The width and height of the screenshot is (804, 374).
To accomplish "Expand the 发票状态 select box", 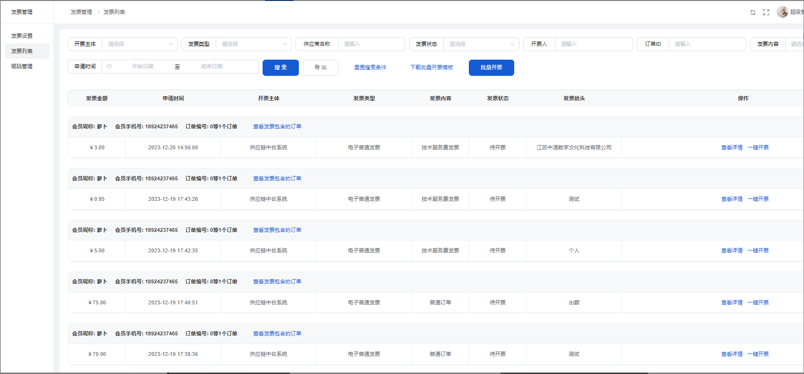I will 481,44.
